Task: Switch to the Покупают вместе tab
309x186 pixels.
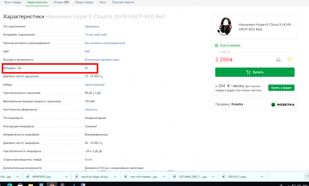Action: (x=123, y=2)
